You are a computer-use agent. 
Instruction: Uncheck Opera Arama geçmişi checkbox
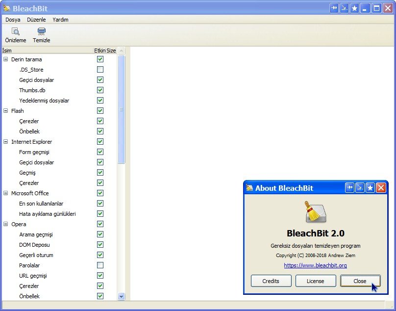point(100,234)
